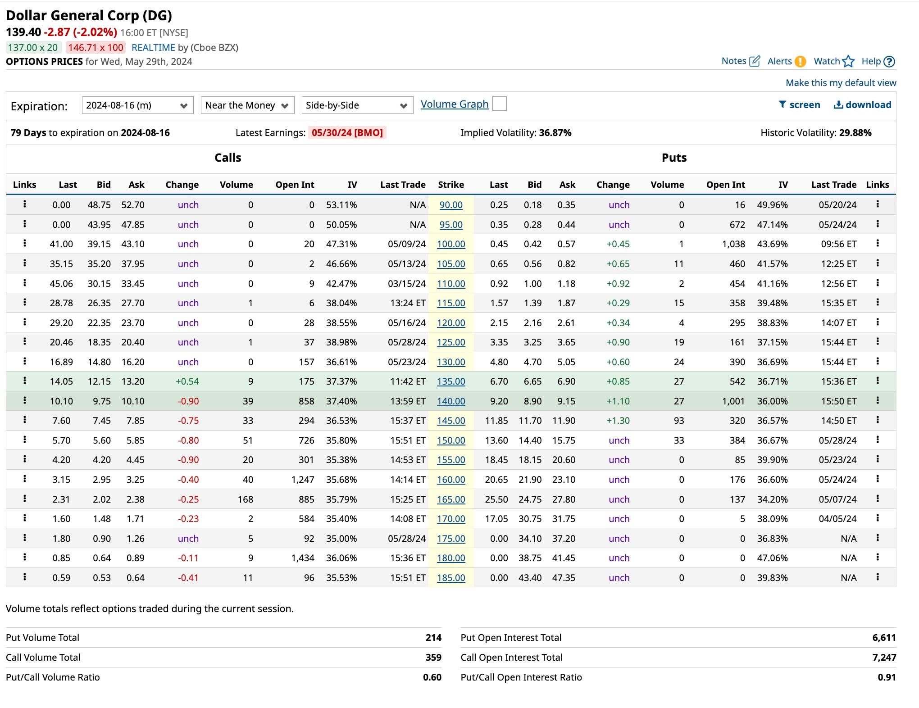Open the 110.00 strike link

[x=451, y=283]
